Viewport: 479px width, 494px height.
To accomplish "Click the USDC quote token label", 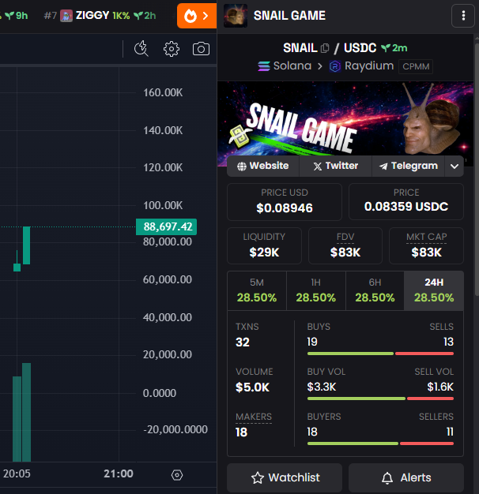I will [x=360, y=48].
